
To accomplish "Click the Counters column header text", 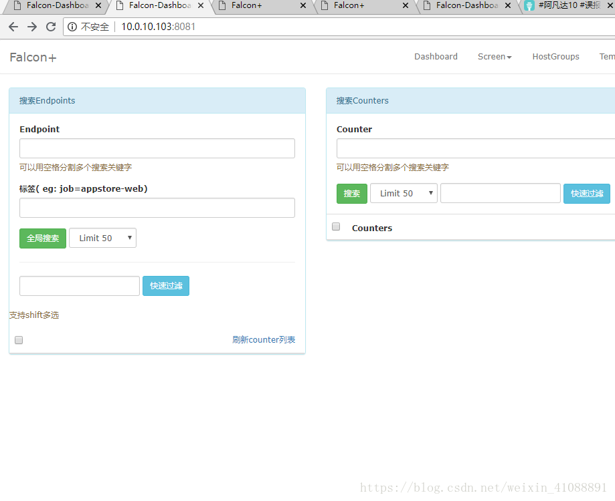I will click(372, 228).
